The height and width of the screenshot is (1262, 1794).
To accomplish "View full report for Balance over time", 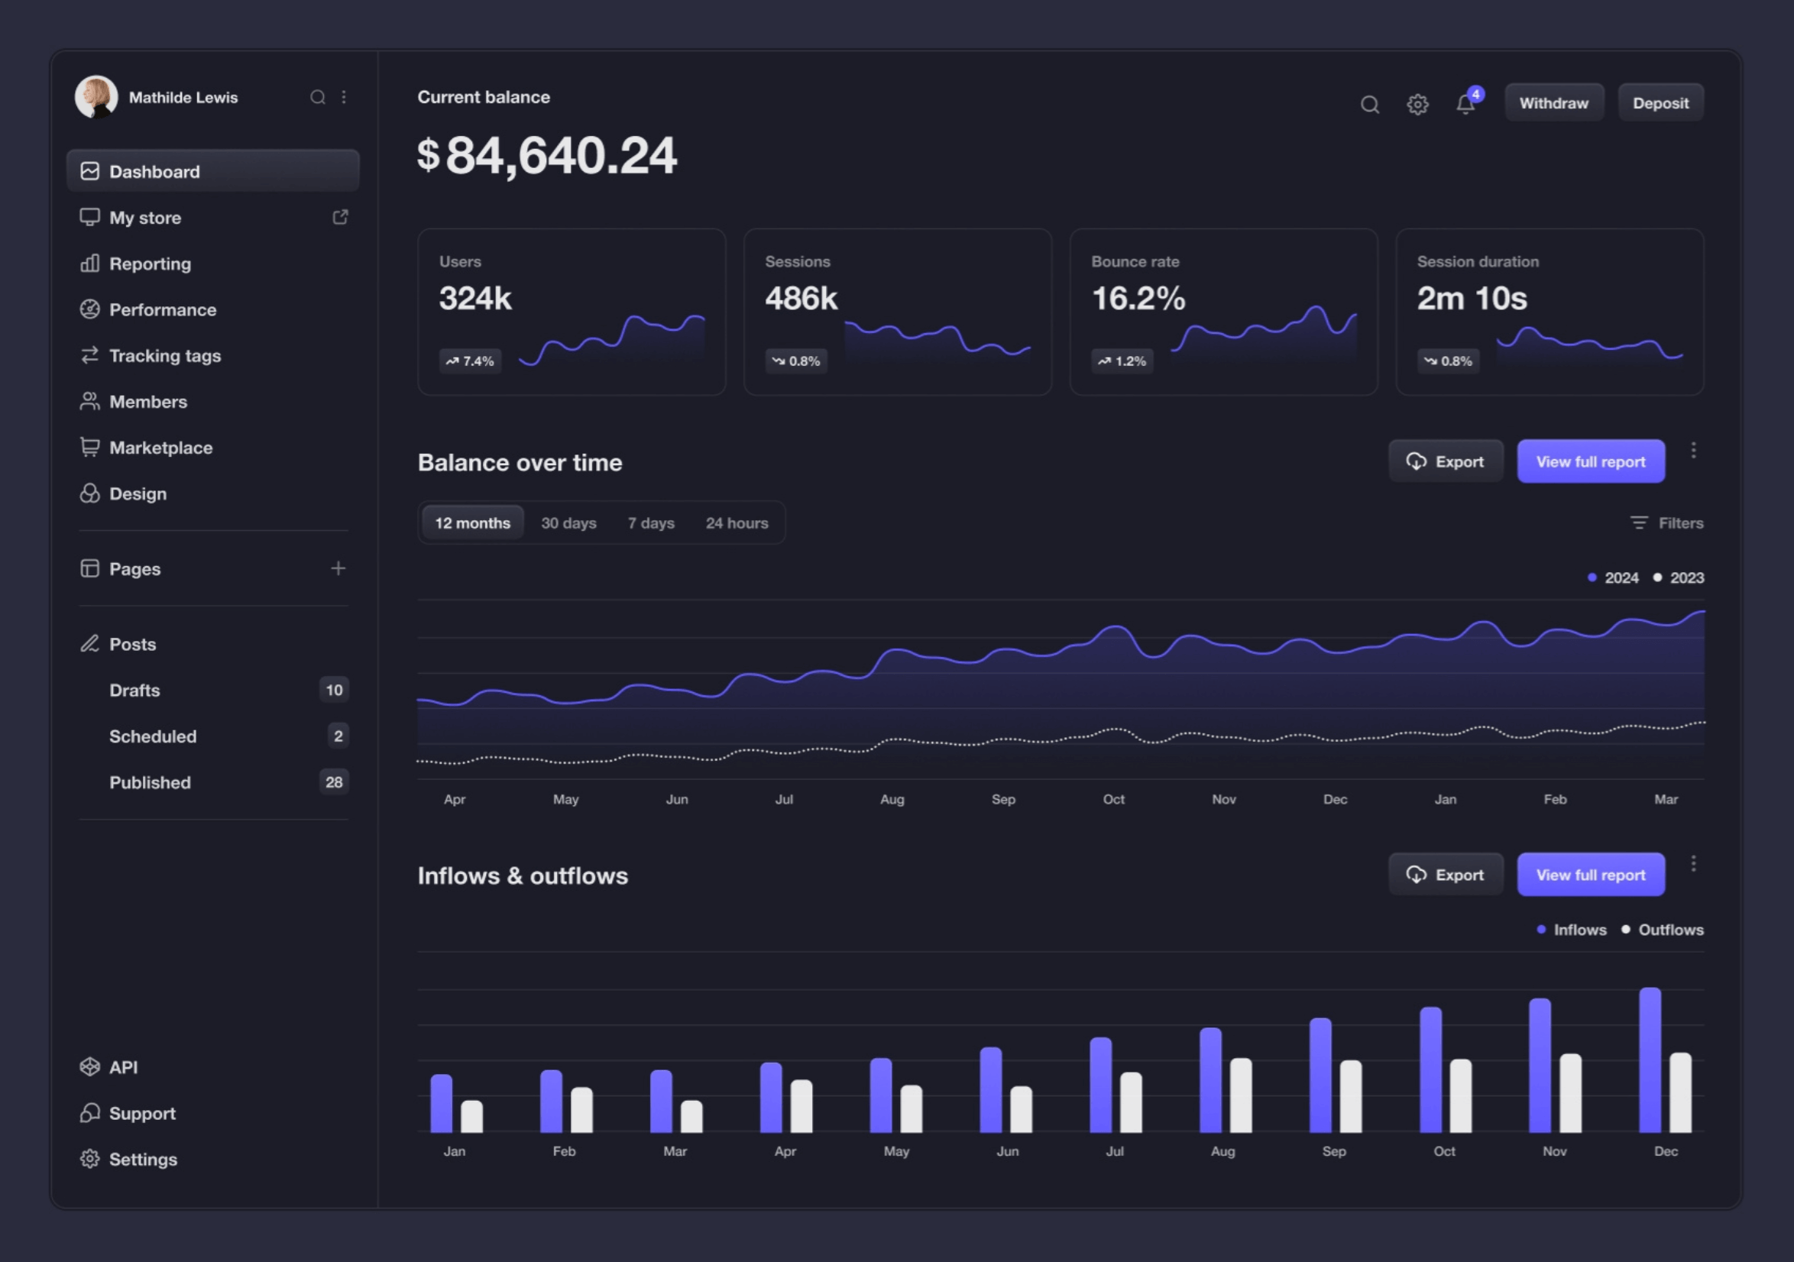I will click(1590, 461).
